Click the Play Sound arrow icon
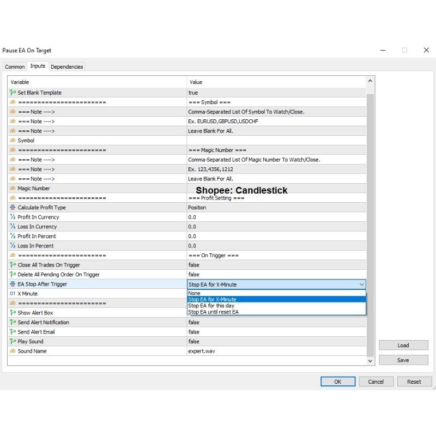Screen dimensions: 436x436 [13, 342]
